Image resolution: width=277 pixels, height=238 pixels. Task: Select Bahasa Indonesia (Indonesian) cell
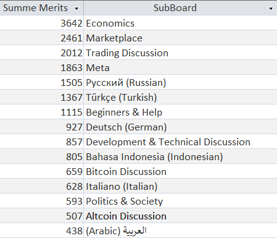(180, 156)
